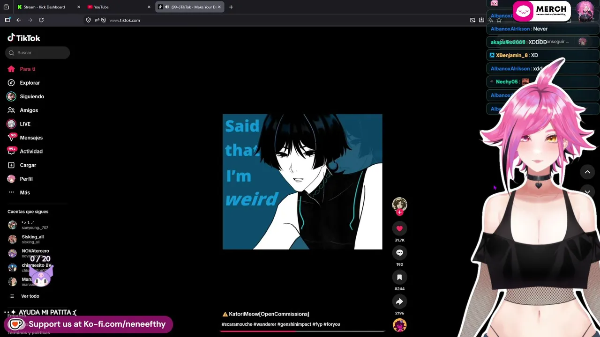600x337 pixels.
Task: Go back to the previous page
Action: pos(19,20)
